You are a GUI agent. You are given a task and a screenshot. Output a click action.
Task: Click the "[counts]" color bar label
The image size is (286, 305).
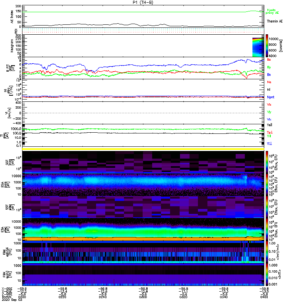click(x=280, y=46)
